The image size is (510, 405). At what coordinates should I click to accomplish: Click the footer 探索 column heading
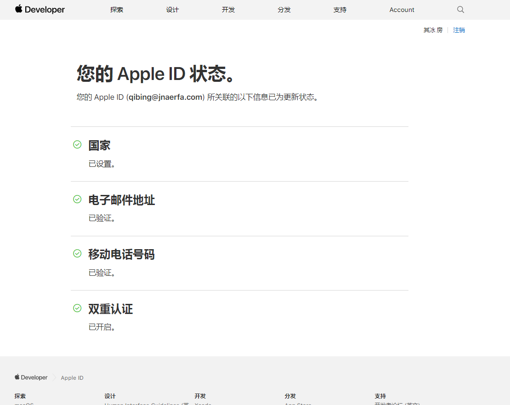(x=20, y=396)
